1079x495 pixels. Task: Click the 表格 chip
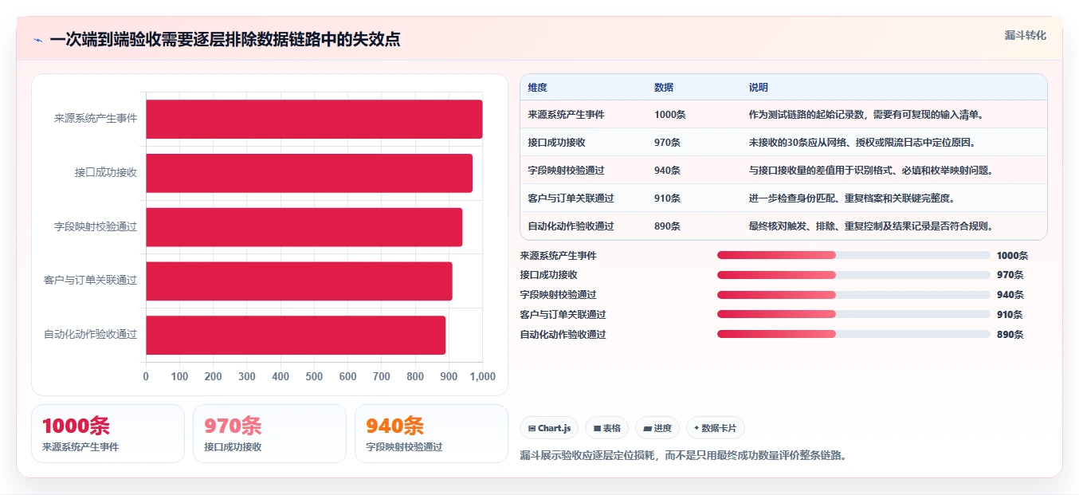607,428
